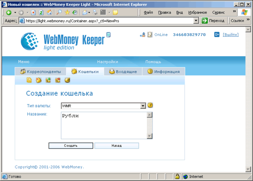Expand the Ссылки links overflow chevron
The width and height of the screenshot is (253, 181).
tap(248, 20)
